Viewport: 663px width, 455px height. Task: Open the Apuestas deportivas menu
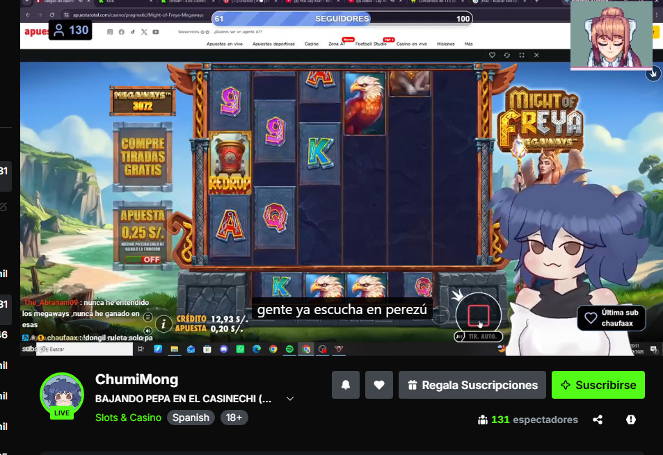coord(273,44)
